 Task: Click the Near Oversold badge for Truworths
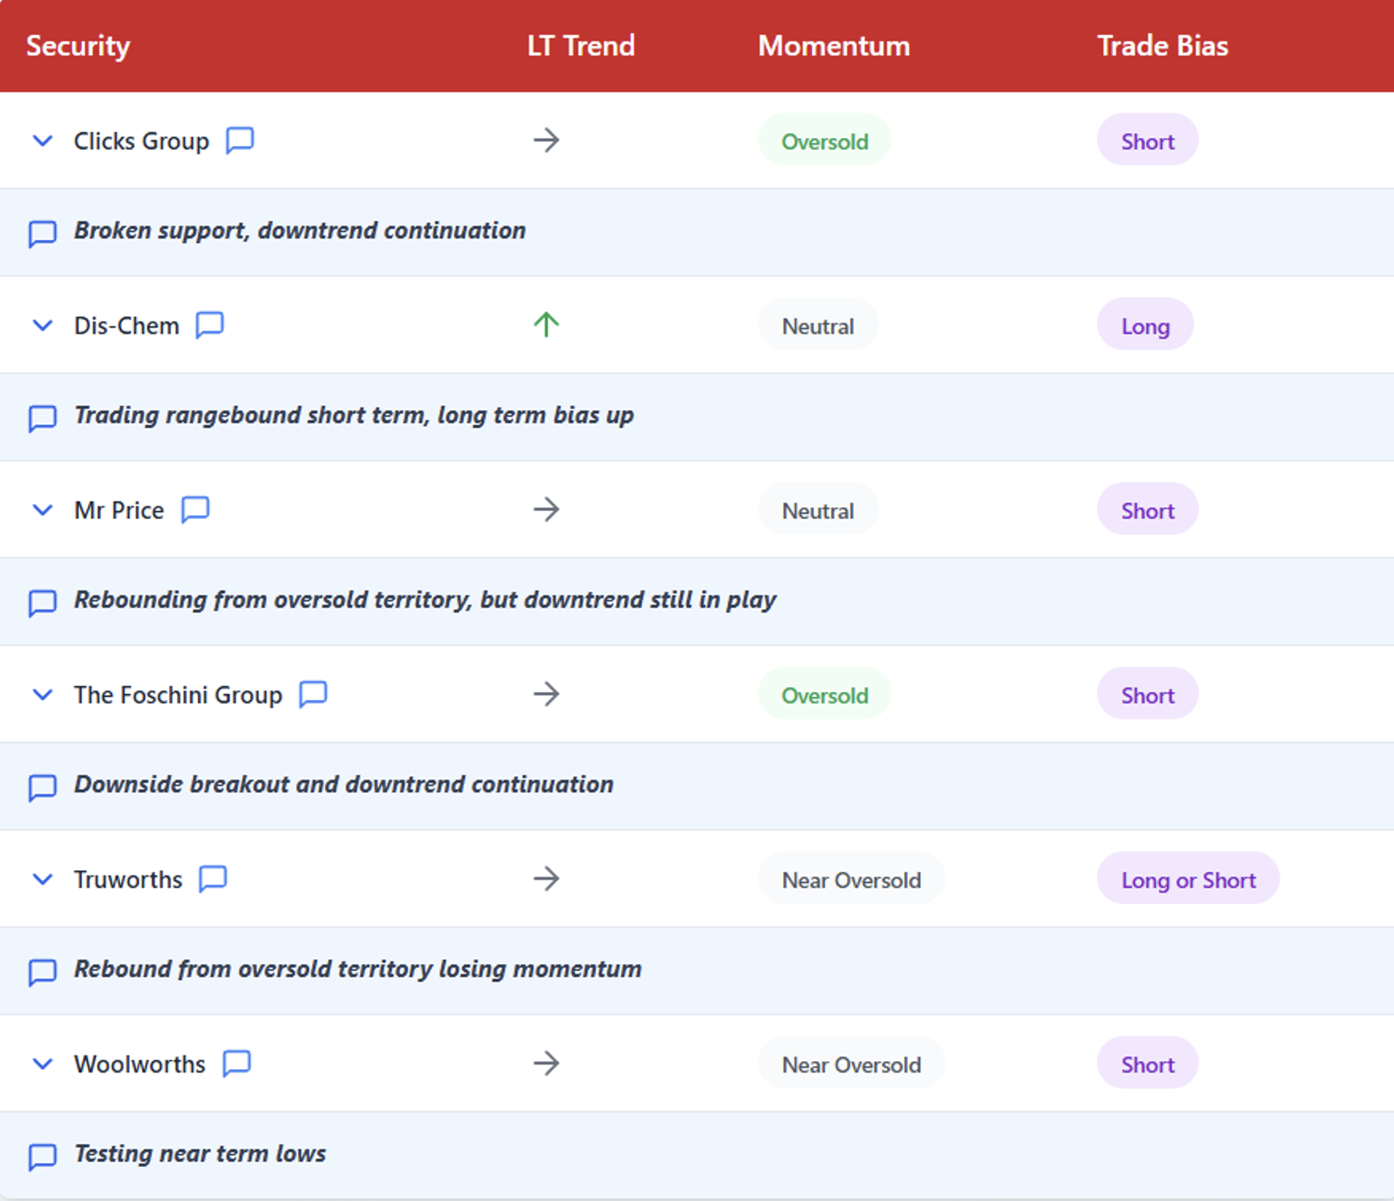[851, 878]
